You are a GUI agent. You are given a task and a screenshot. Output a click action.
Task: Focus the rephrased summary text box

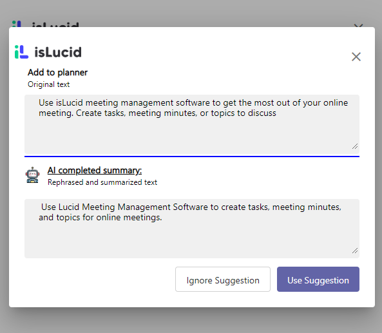pos(192,229)
